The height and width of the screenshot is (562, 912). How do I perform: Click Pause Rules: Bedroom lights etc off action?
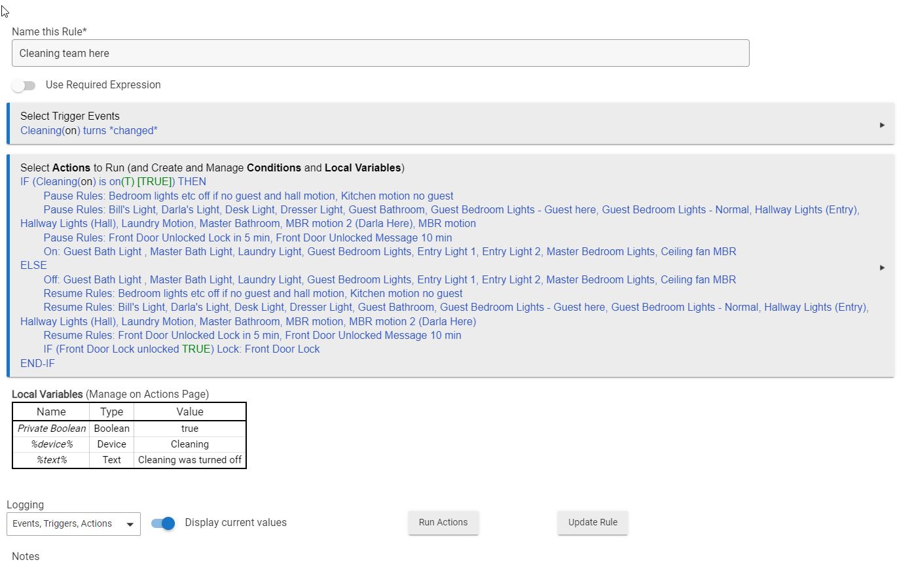pos(248,196)
